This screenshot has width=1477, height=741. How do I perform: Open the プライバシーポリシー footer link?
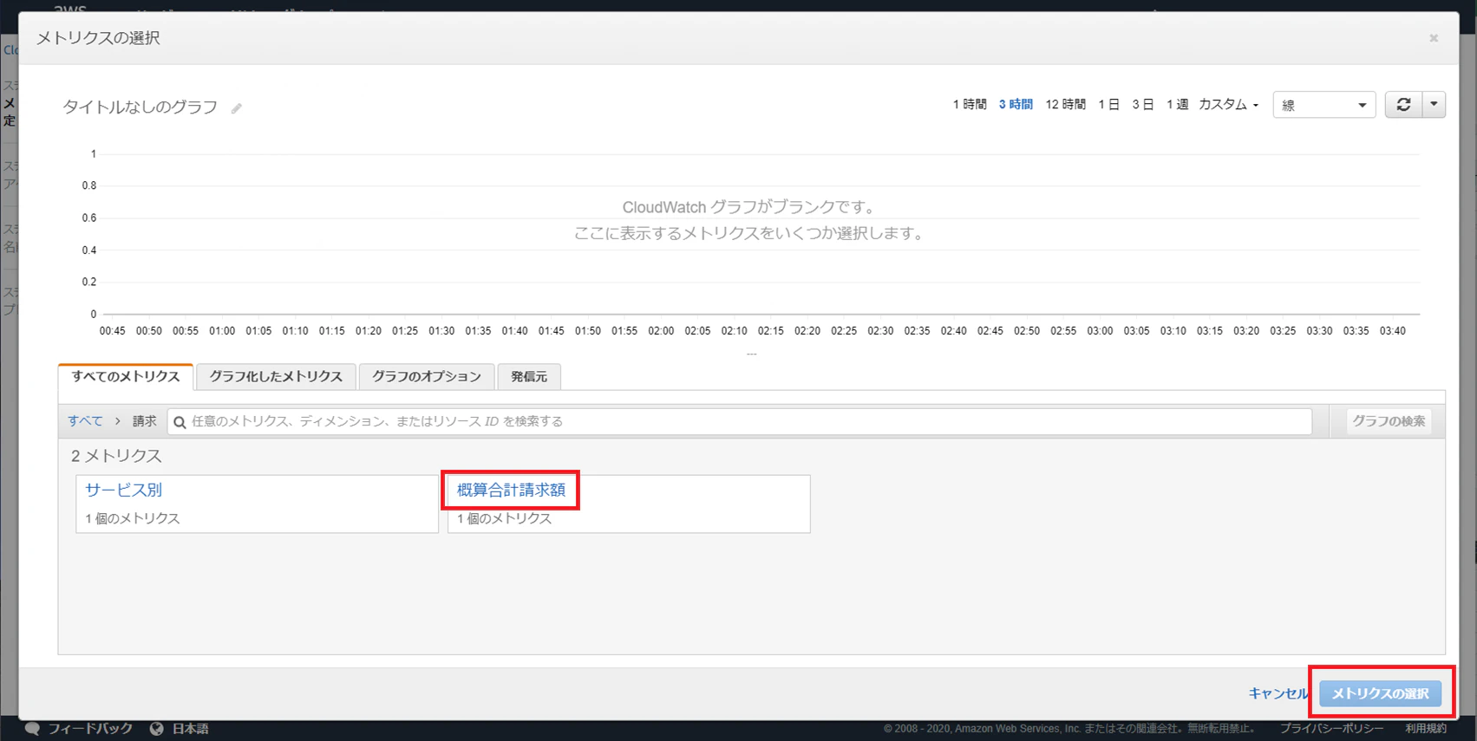click(x=1331, y=729)
